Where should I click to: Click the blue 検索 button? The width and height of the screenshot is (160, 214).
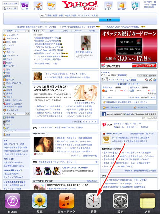(x=109, y=20)
